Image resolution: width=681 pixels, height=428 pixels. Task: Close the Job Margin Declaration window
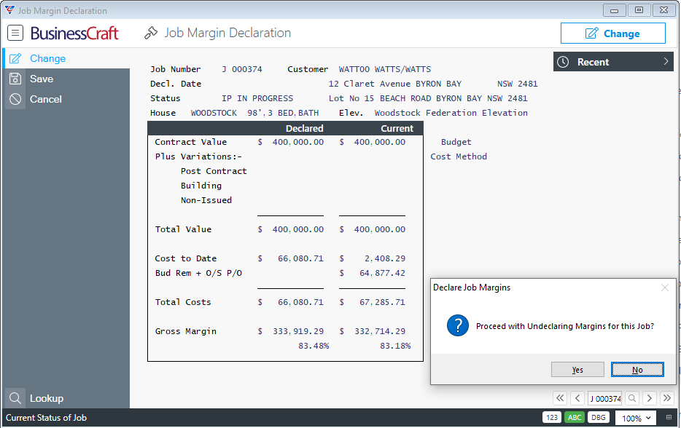664,10
